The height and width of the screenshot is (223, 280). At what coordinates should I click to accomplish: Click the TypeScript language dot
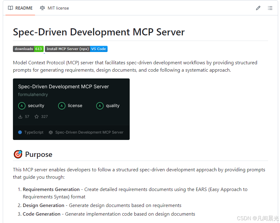click(20, 132)
